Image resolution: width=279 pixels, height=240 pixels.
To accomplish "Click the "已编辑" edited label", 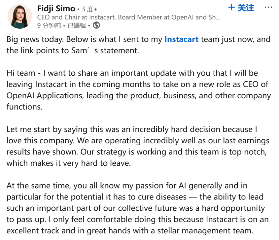I will click(x=76, y=26).
